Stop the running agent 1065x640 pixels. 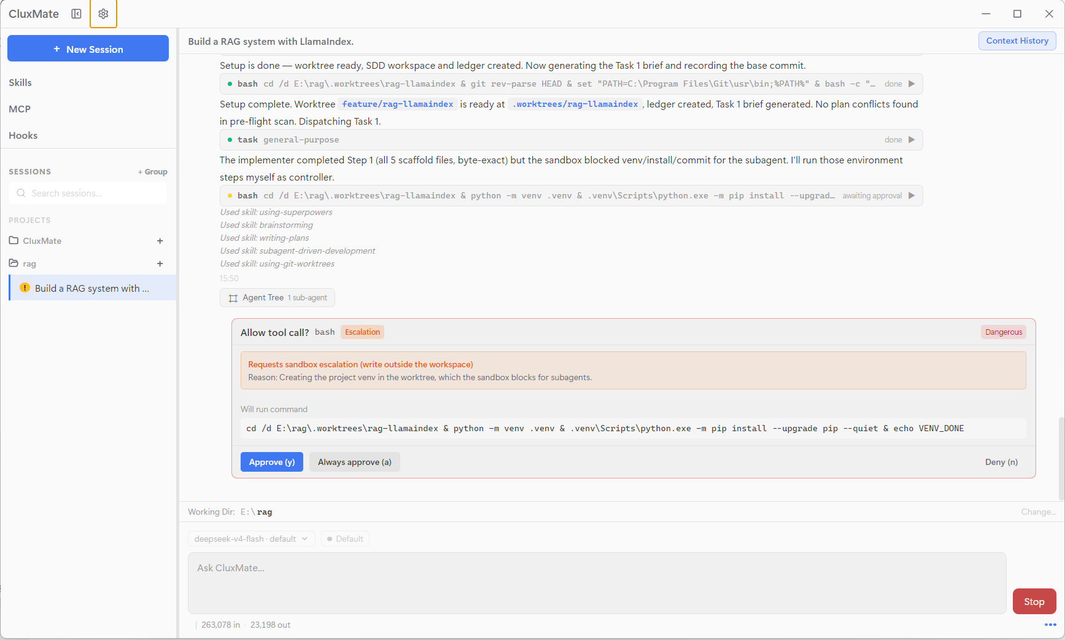1034,601
